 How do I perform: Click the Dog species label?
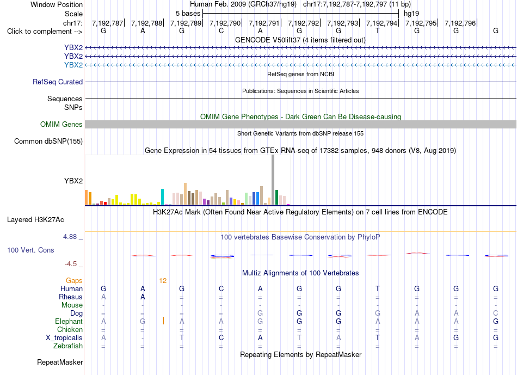pyautogui.click(x=76, y=313)
